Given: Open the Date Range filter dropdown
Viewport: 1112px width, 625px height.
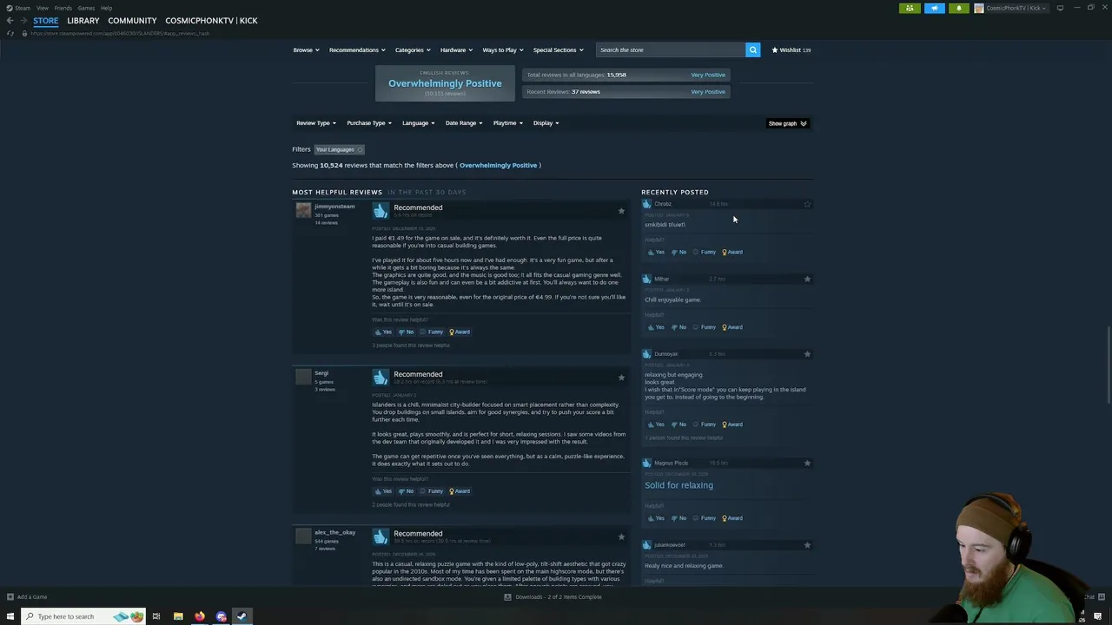Looking at the screenshot, I should coord(464,123).
